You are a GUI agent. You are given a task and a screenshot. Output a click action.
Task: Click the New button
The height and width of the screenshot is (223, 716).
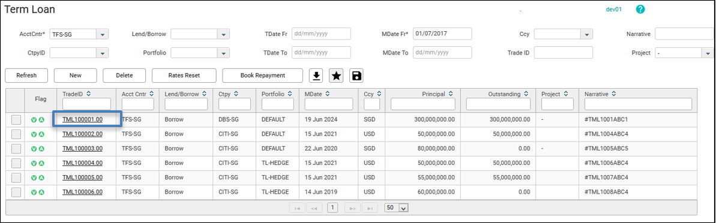[76, 76]
